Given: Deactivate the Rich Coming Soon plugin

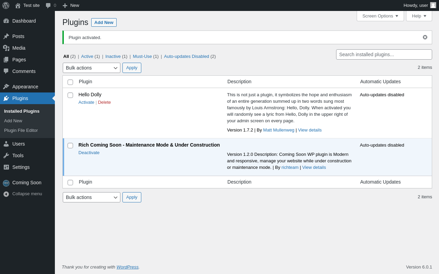Looking at the screenshot, I should (x=89, y=153).
